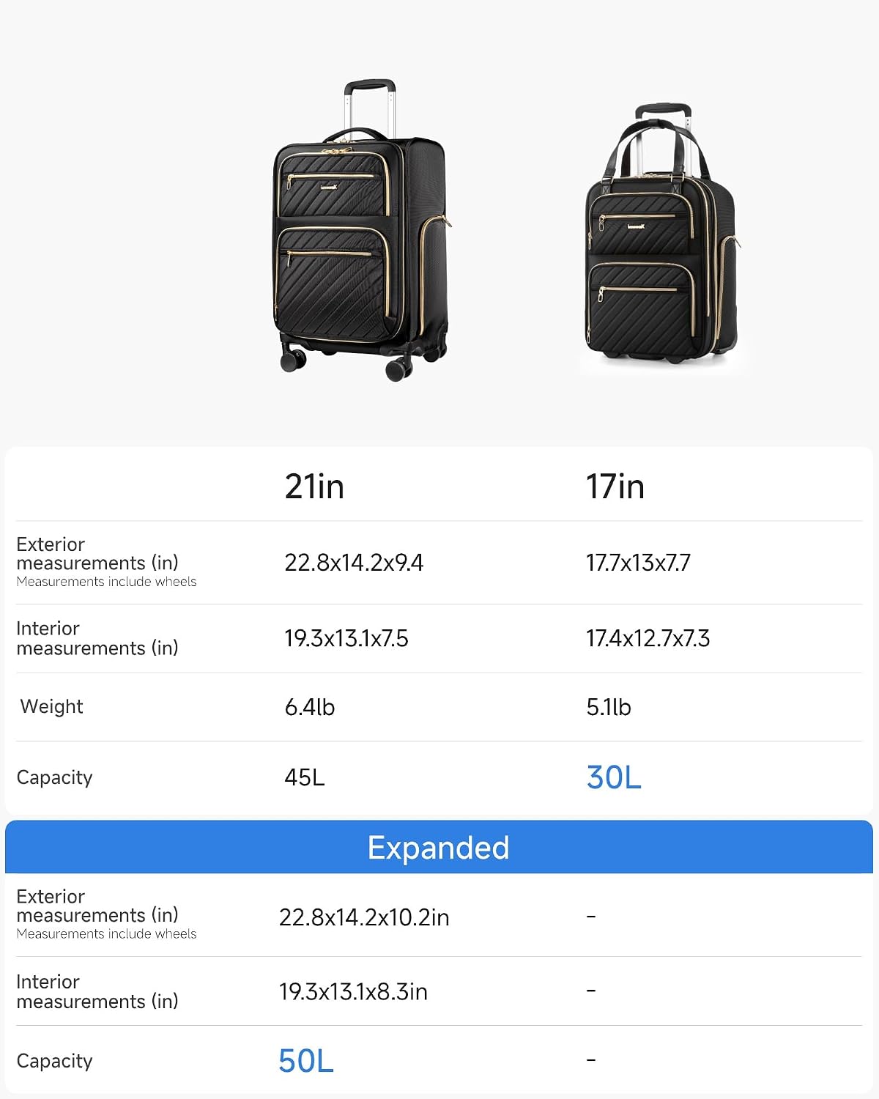Click 19.3x13.1x8.3in expanded interior value

coord(353,992)
